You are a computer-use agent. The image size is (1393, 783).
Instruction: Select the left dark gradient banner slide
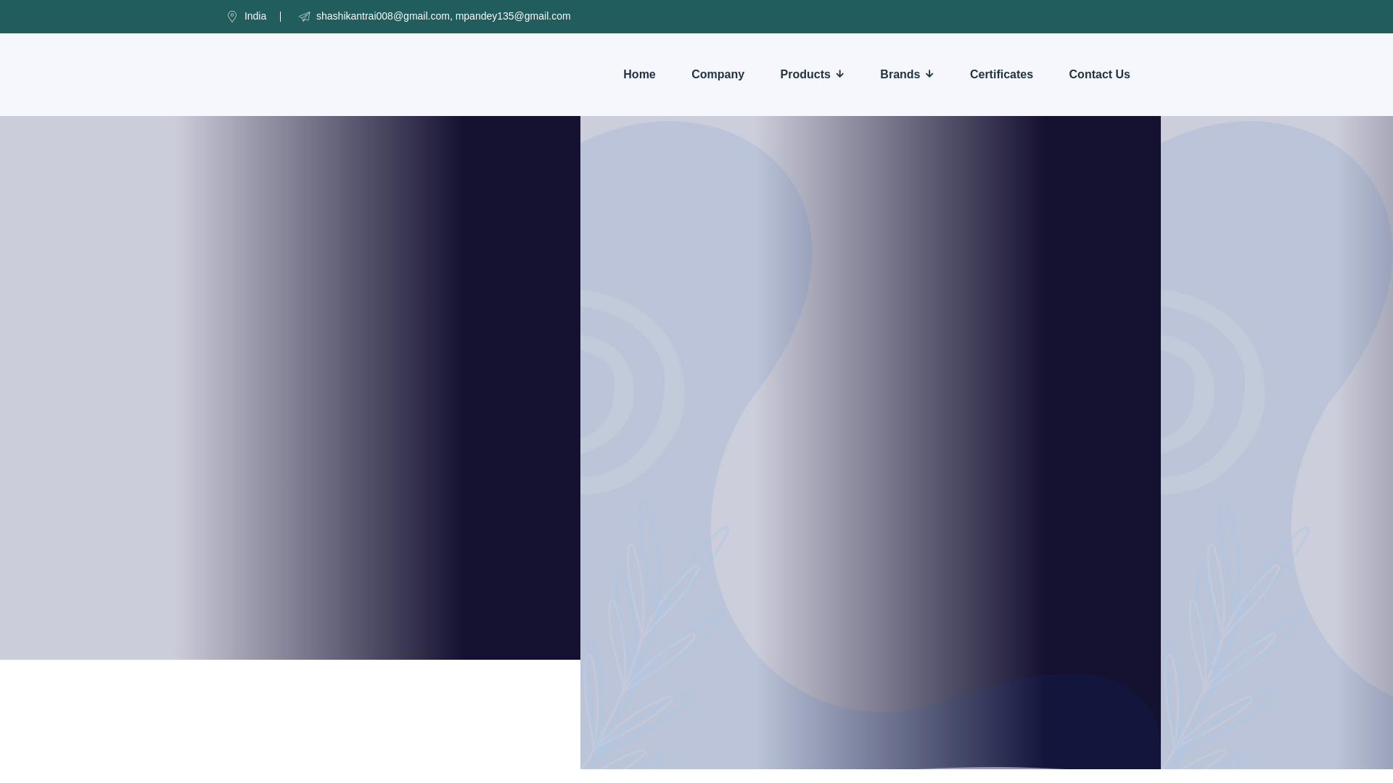[x=290, y=388]
